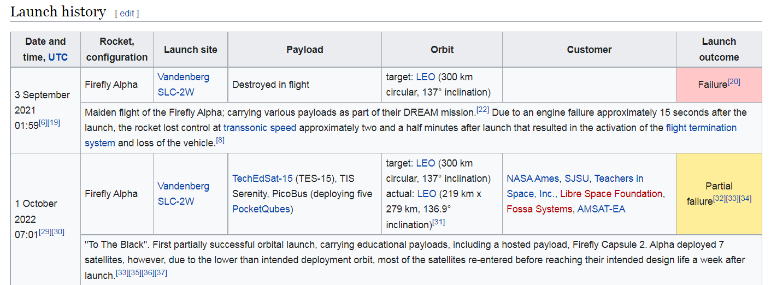Viewport: 771px width, 285px height.
Task: Open Vandenberg SLC-2W link in October 2022 row
Action: click(184, 193)
